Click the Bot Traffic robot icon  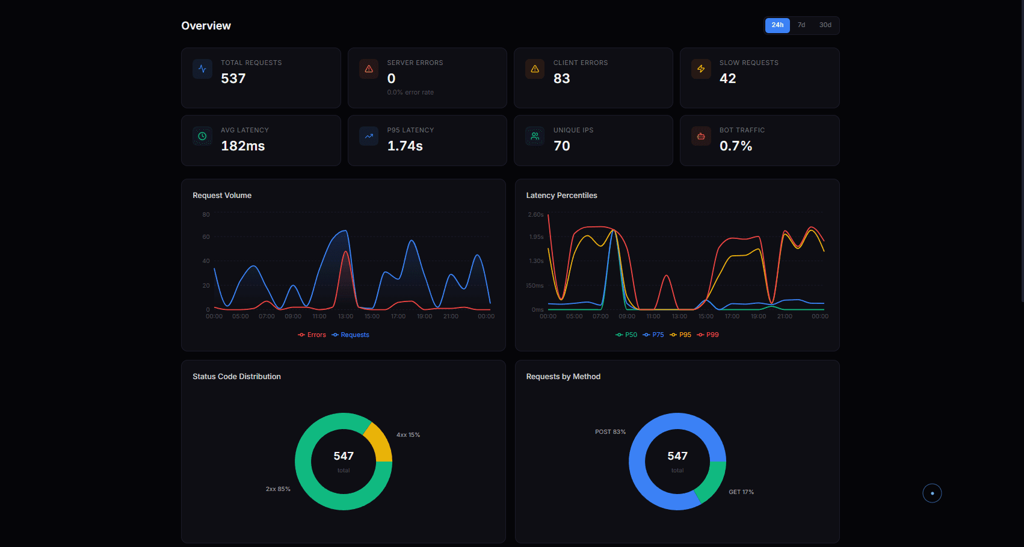[701, 137]
